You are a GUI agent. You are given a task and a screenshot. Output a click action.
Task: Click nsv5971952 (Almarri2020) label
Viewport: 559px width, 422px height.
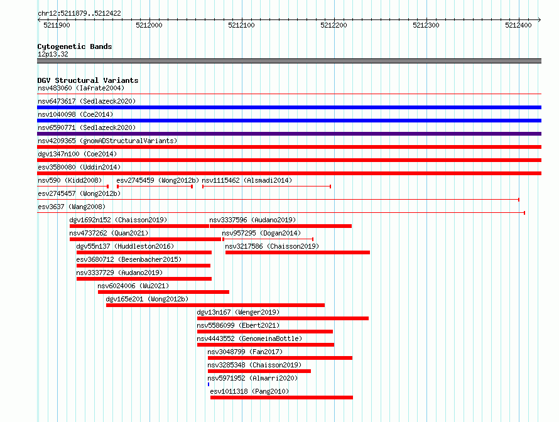pos(252,378)
